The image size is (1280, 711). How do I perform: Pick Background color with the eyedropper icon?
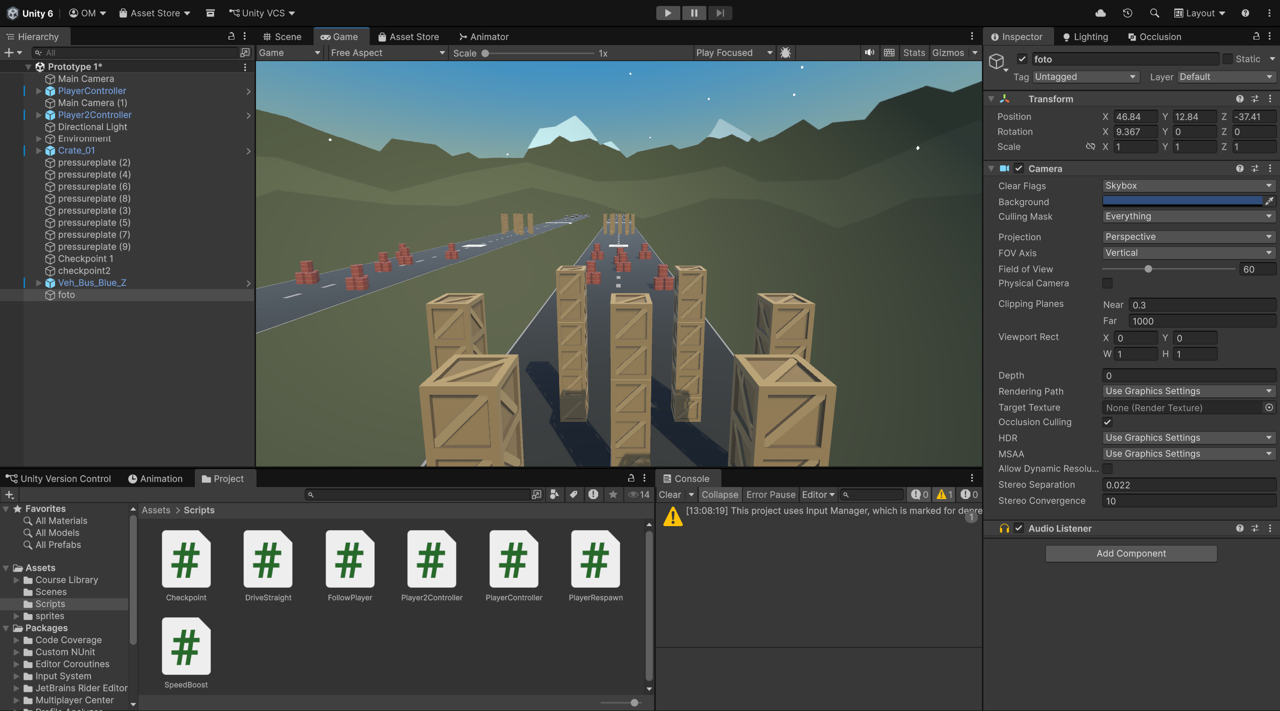[1269, 201]
